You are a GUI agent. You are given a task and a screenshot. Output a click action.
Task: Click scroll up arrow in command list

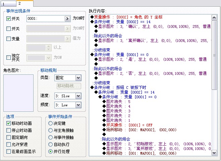pos(214,18)
